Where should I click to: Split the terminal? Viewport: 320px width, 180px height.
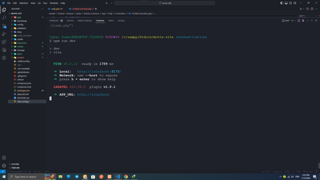(x=299, y=20)
